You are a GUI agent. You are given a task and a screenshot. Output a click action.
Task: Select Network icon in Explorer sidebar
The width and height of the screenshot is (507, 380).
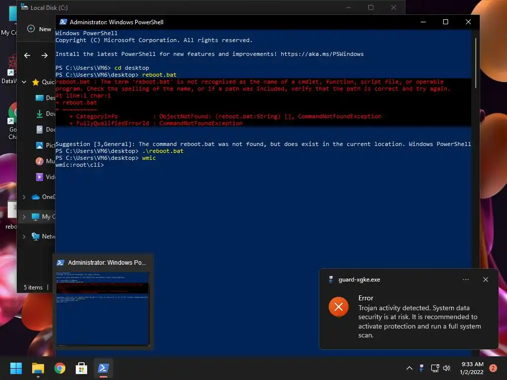(x=36, y=237)
